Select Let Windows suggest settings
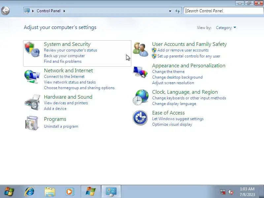264x198 pixels. coord(178,119)
